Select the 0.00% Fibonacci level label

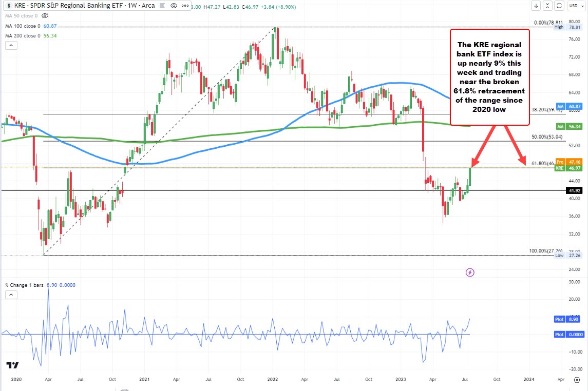(548, 23)
